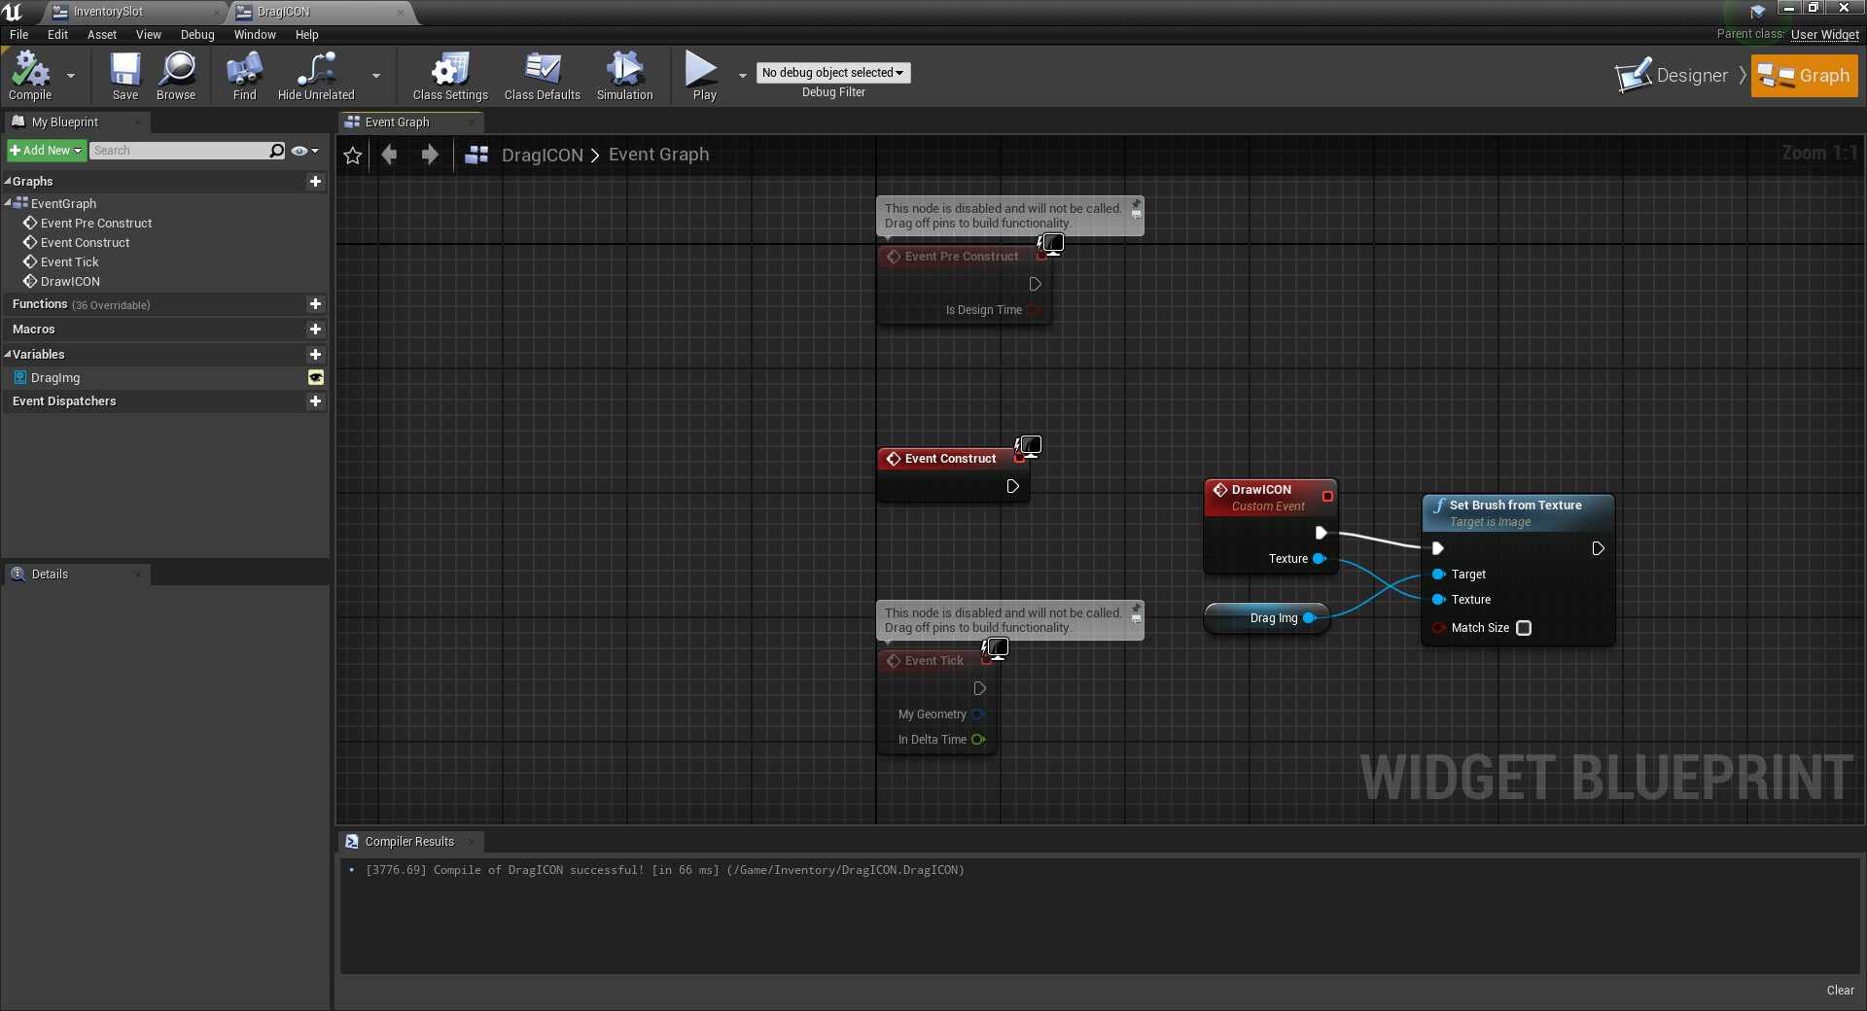Open the Window menu
Screen dimensions: 1867x1011
pyautogui.click(x=255, y=35)
